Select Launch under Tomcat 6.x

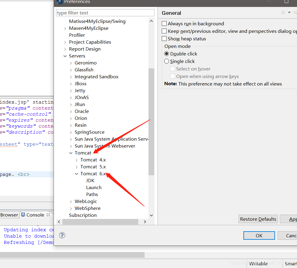click(x=94, y=188)
